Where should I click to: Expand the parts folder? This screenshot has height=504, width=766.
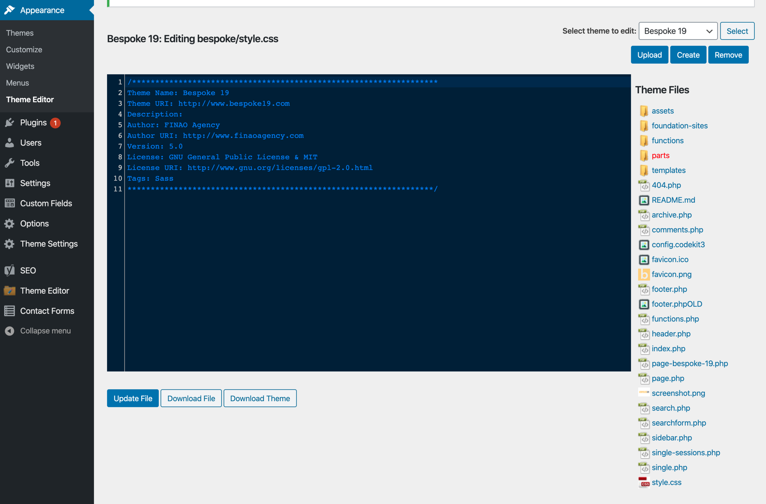660,155
